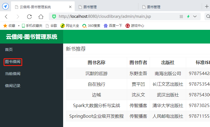Viewport: 210px width, 127px height.
Task: Click the author cell 沈从文
Action: pos(138,95)
